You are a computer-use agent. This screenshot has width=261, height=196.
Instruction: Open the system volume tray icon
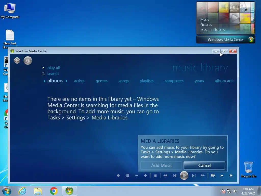[235, 191]
